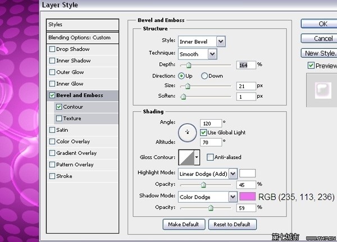
Task: Select Blending Options: Custom in list
Action: 83,38
